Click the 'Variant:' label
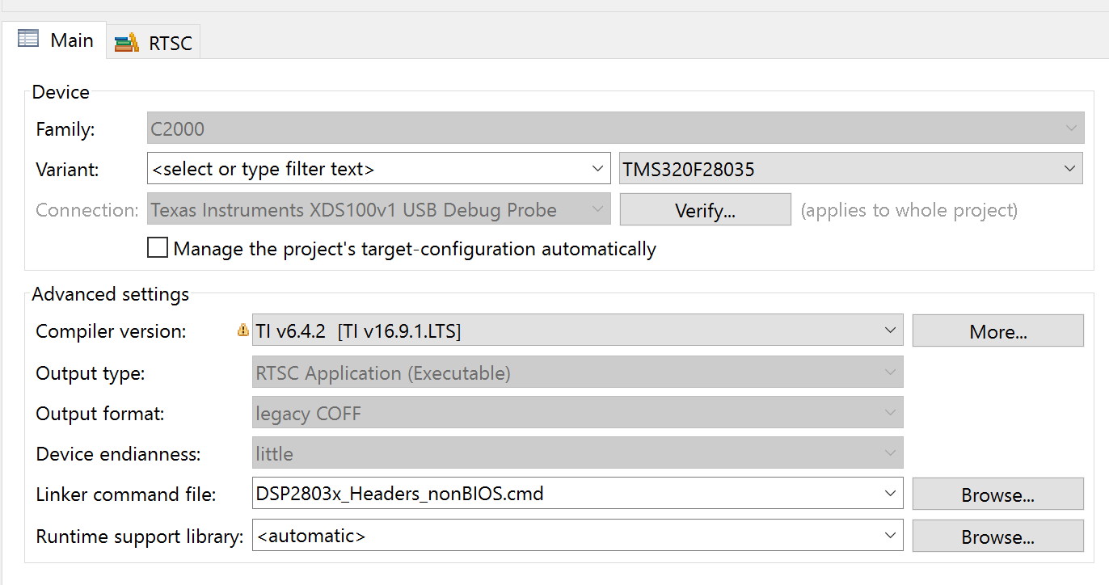The width and height of the screenshot is (1109, 585). [x=67, y=170]
